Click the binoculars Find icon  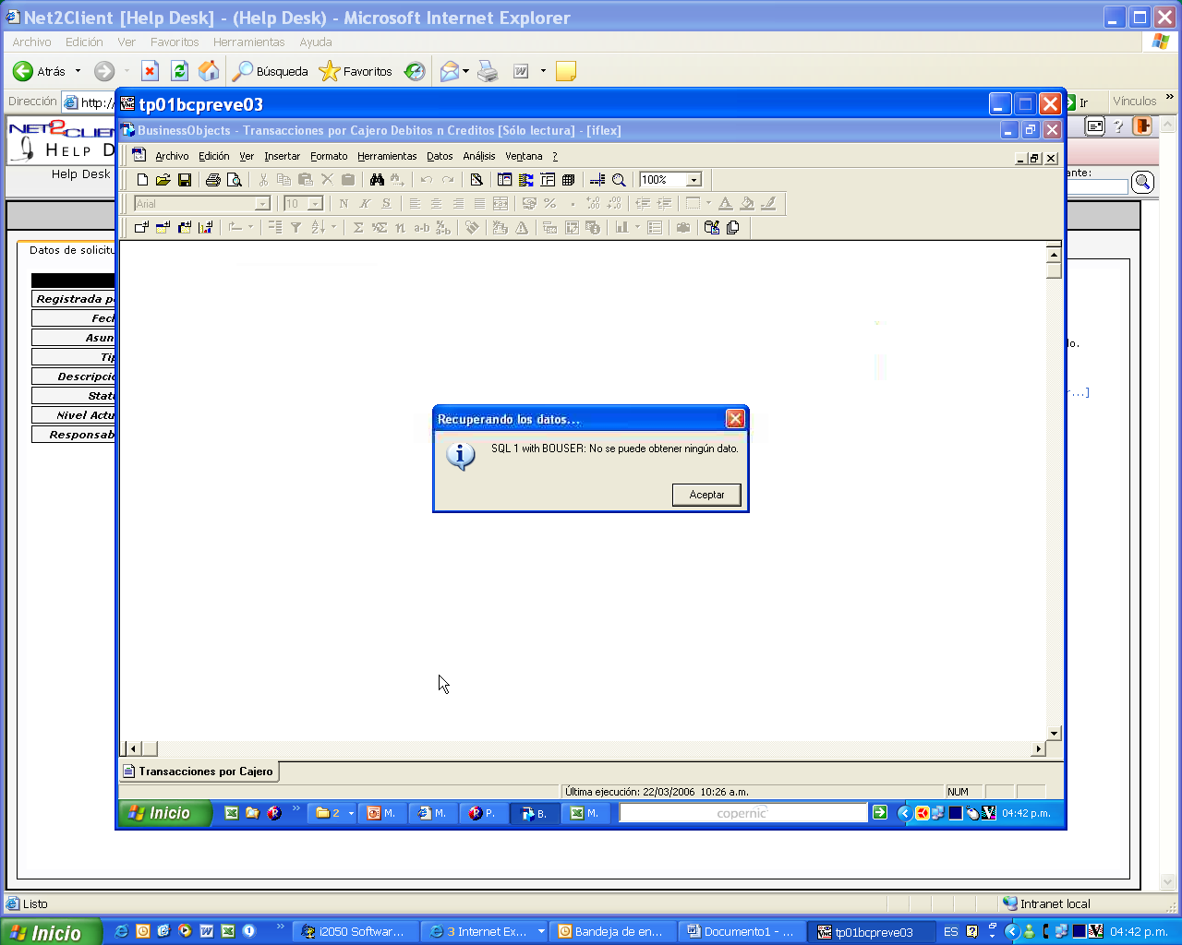pyautogui.click(x=377, y=180)
